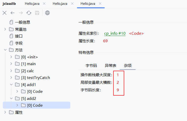Screen dimensions: 187x121
Task: Collapse the 方法 node
Action: point(5,50)
